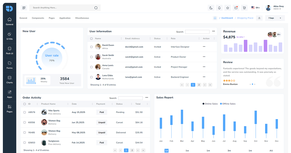
Task: Open the shopping cart icon
Action: (x=244, y=8)
